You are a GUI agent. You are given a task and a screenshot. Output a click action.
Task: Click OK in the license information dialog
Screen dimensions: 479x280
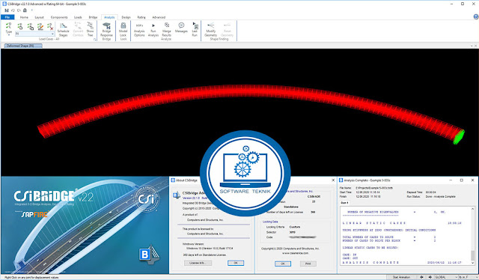(x=283, y=264)
